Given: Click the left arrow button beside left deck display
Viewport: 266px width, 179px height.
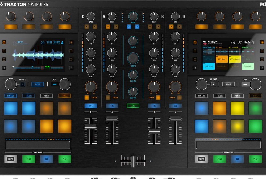Looking at the screenshot, I should (x=4, y=68).
